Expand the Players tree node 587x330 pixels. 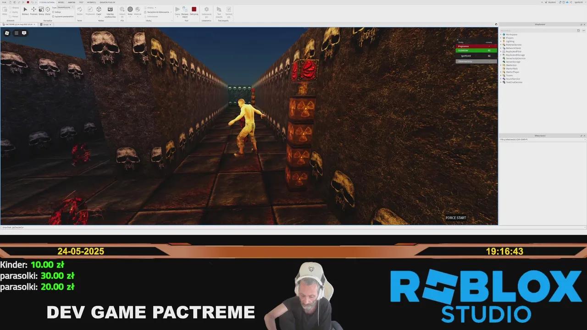[501, 38]
